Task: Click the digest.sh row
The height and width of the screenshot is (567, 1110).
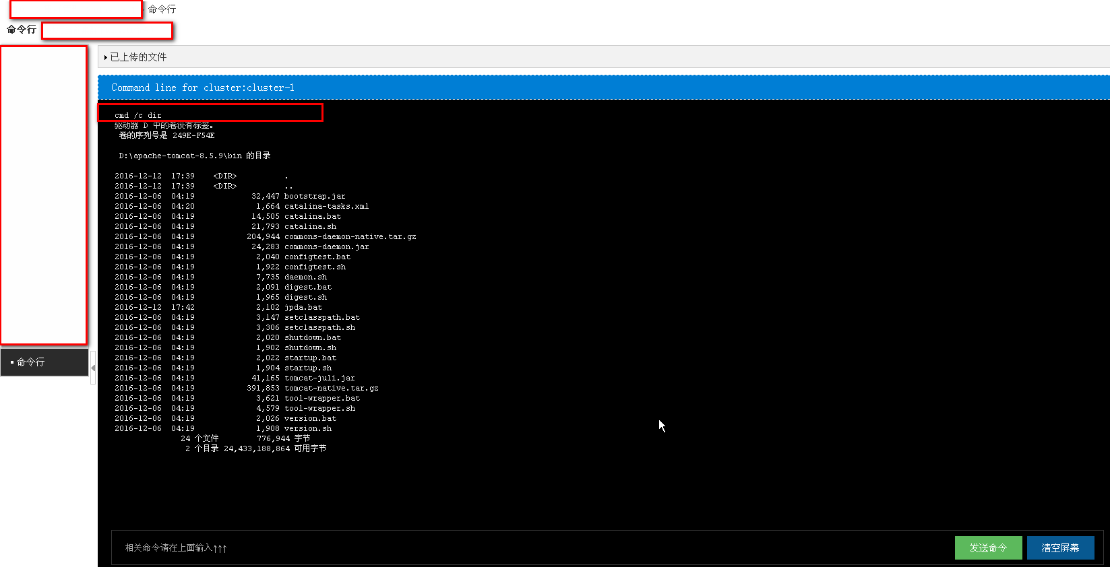Action: click(x=220, y=297)
